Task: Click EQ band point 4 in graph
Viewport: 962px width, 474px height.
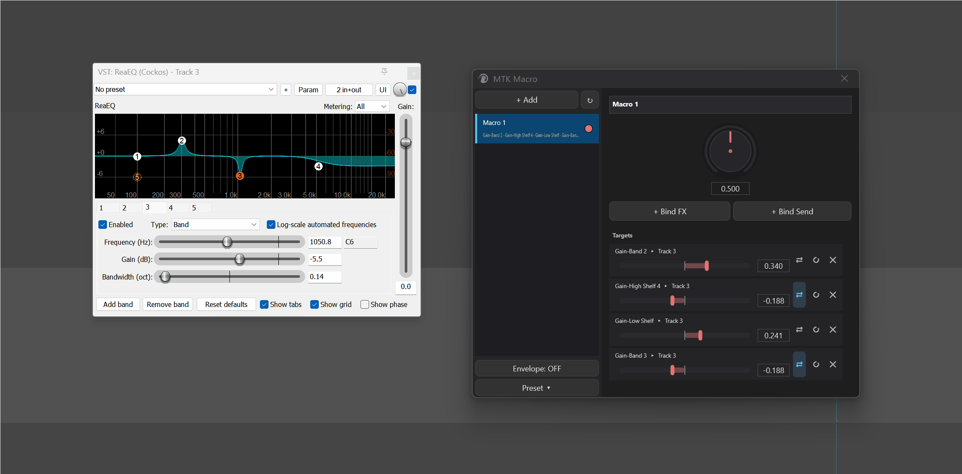Action: pos(318,166)
